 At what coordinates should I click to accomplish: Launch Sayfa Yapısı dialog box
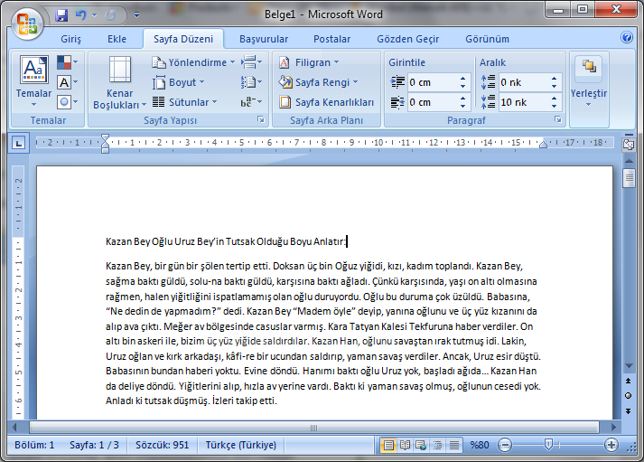tap(261, 119)
